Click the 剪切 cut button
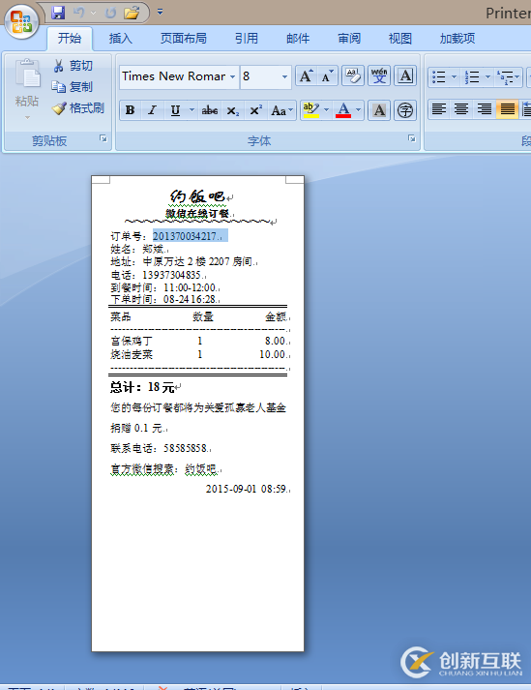Screen dimensions: 531x690 point(74,66)
